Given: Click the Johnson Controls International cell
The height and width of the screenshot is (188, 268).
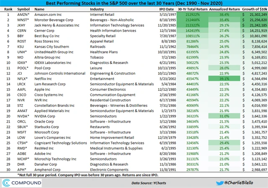Looking at the screenshot, I should click(60, 74).
